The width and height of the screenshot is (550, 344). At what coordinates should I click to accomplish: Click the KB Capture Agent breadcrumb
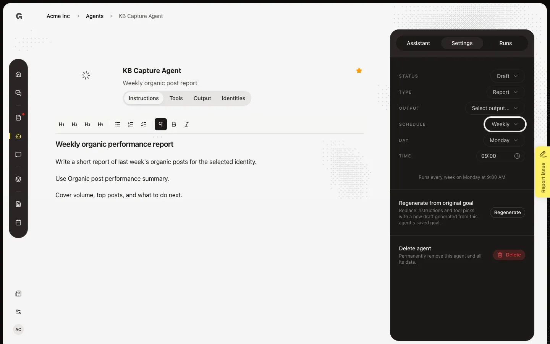pos(141,16)
